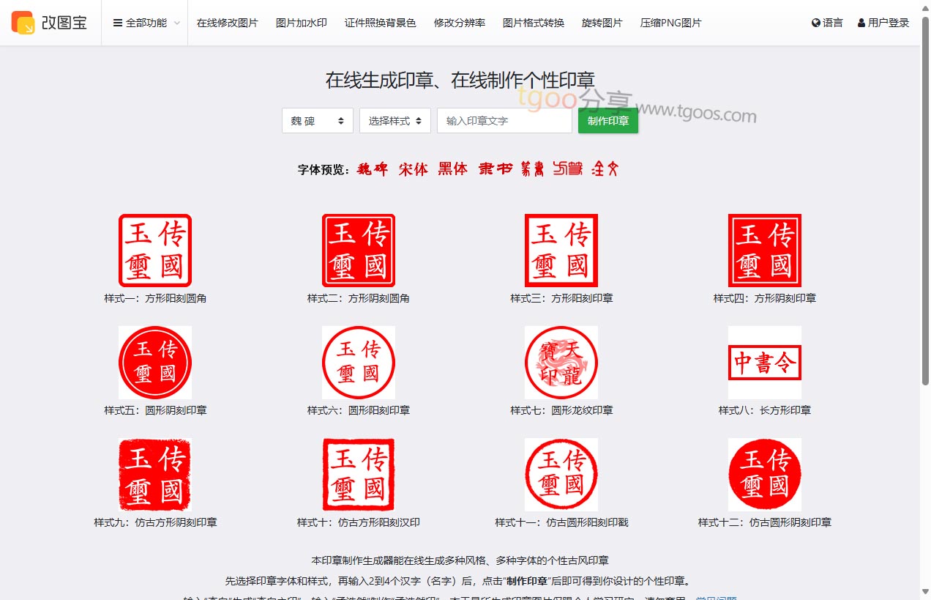Click the 用户登录 link
The height and width of the screenshot is (600, 931).
883,23
